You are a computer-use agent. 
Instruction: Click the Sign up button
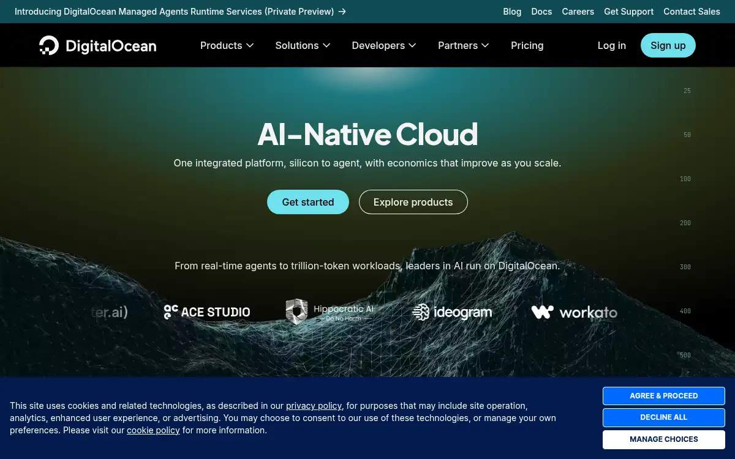click(x=668, y=45)
